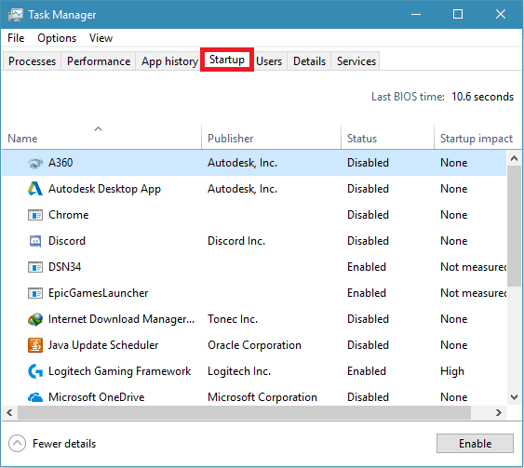Select the Internet Download Manager entry name

click(x=121, y=319)
